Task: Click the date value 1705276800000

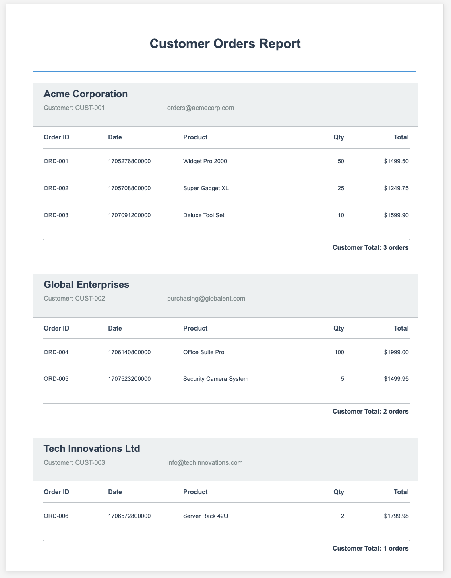Action: point(129,161)
